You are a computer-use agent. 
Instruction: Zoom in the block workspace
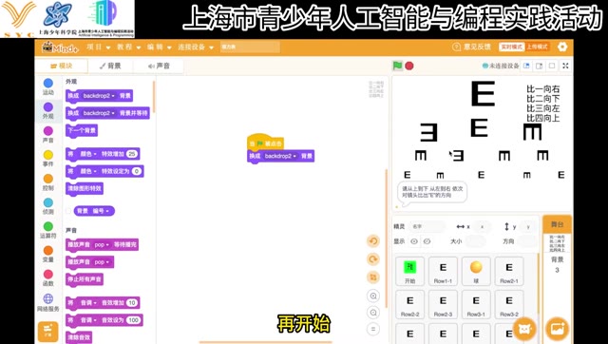coord(373,296)
